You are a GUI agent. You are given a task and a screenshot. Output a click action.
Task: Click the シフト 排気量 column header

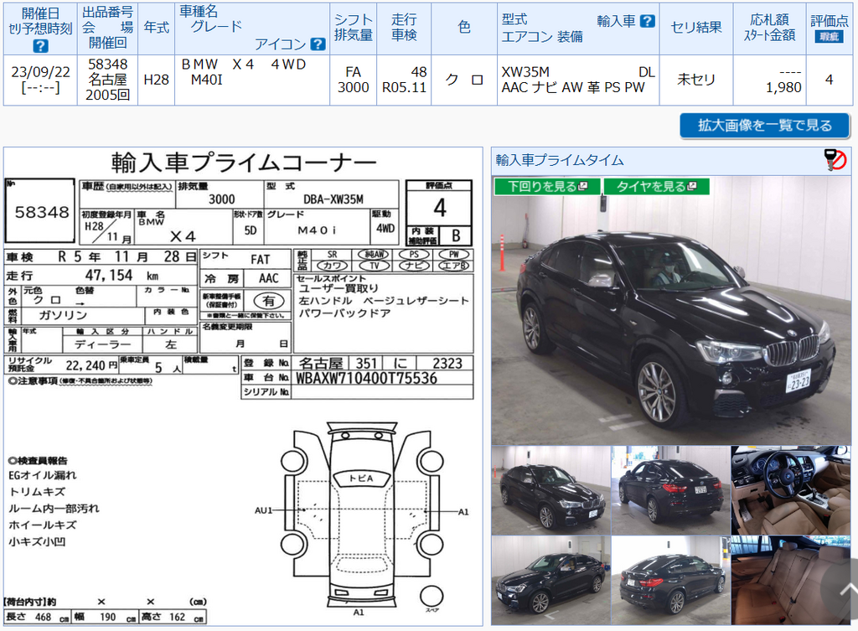[x=354, y=28]
